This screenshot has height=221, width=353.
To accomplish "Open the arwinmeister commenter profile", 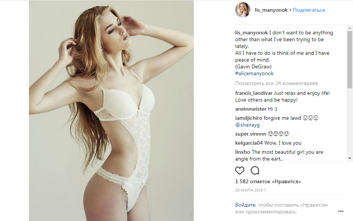I will coord(251,109).
